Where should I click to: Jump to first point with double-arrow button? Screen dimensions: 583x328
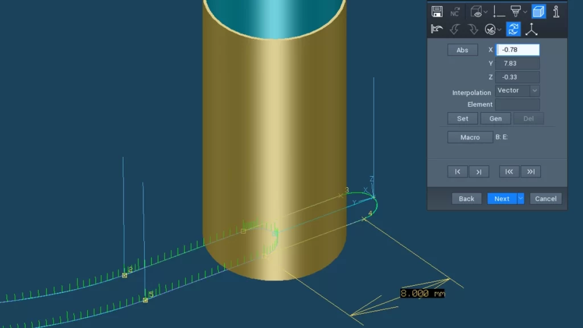click(x=509, y=172)
